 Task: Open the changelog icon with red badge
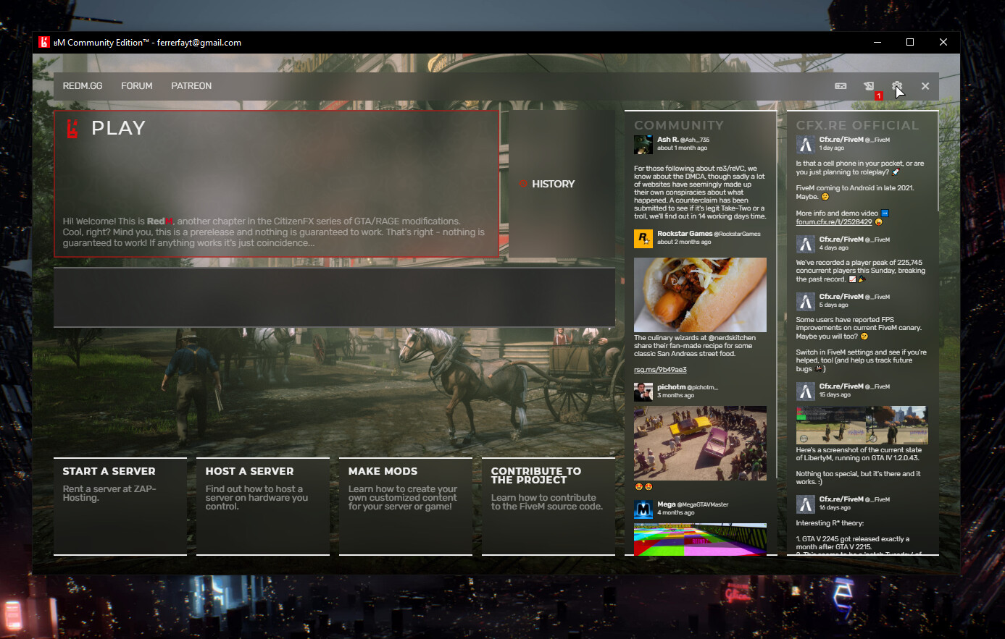coord(869,86)
